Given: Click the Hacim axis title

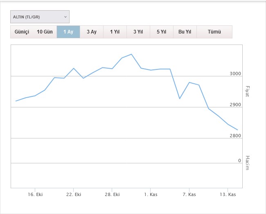Looking at the screenshot, I should [247, 163].
